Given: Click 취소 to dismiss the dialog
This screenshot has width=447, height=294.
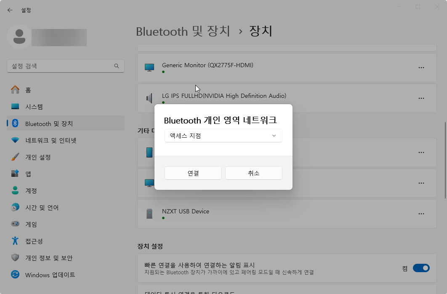Looking at the screenshot, I should pos(253,173).
